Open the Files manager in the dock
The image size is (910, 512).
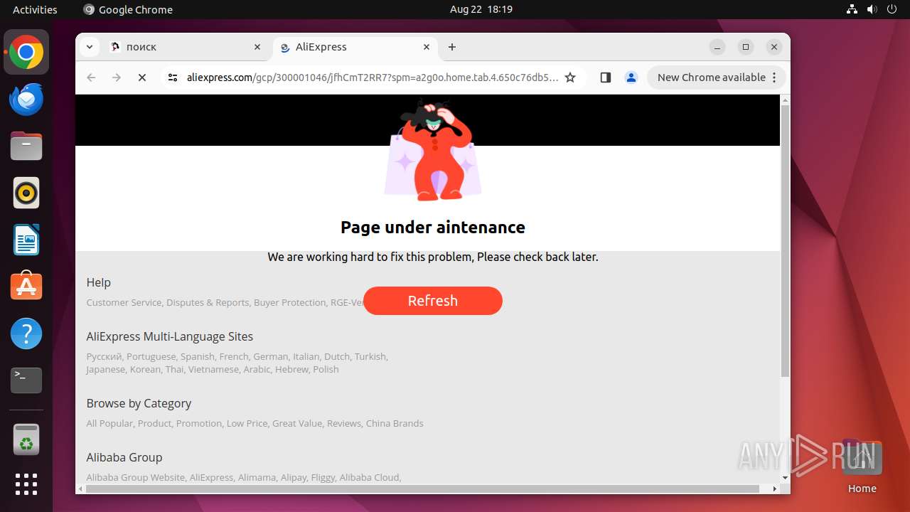[26, 146]
